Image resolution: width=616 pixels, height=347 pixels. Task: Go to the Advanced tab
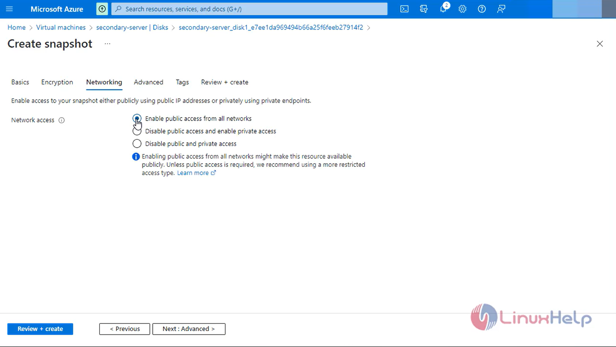(x=149, y=82)
